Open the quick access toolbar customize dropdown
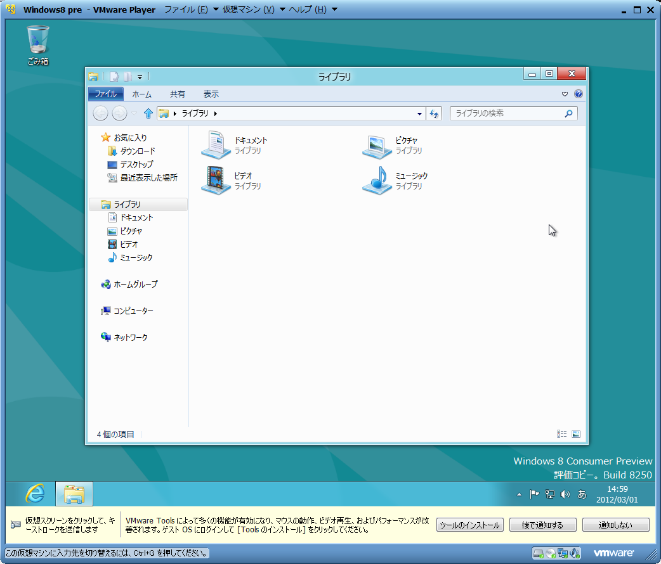The image size is (661, 564). click(x=140, y=77)
